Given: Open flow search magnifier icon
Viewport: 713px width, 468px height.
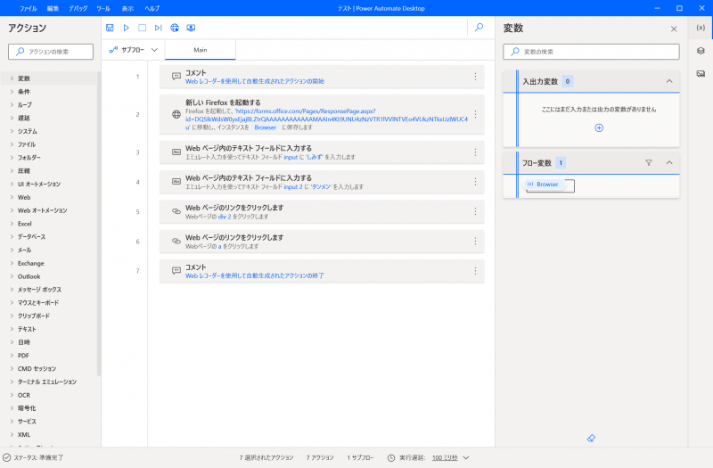Looking at the screenshot, I should [479, 28].
